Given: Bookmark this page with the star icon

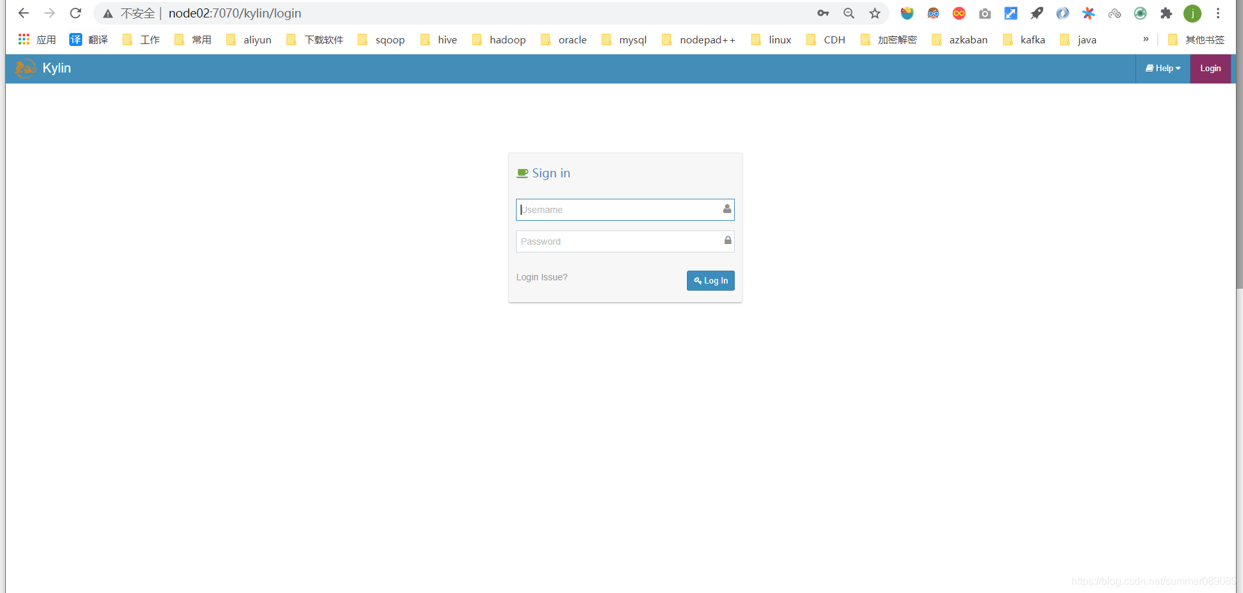Looking at the screenshot, I should pos(875,13).
